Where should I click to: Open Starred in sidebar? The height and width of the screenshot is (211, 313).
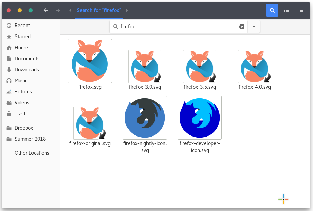click(22, 37)
